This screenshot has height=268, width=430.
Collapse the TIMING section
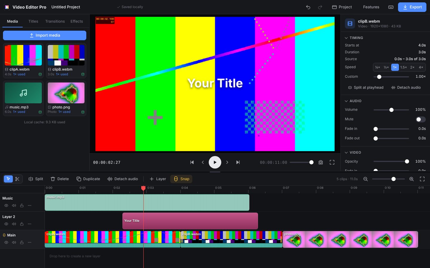click(354, 38)
